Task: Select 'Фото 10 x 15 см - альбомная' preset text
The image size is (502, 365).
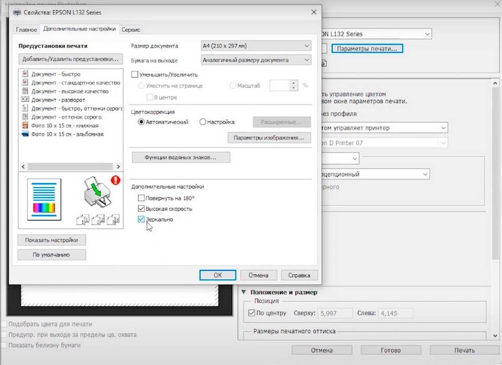Action: [67, 134]
